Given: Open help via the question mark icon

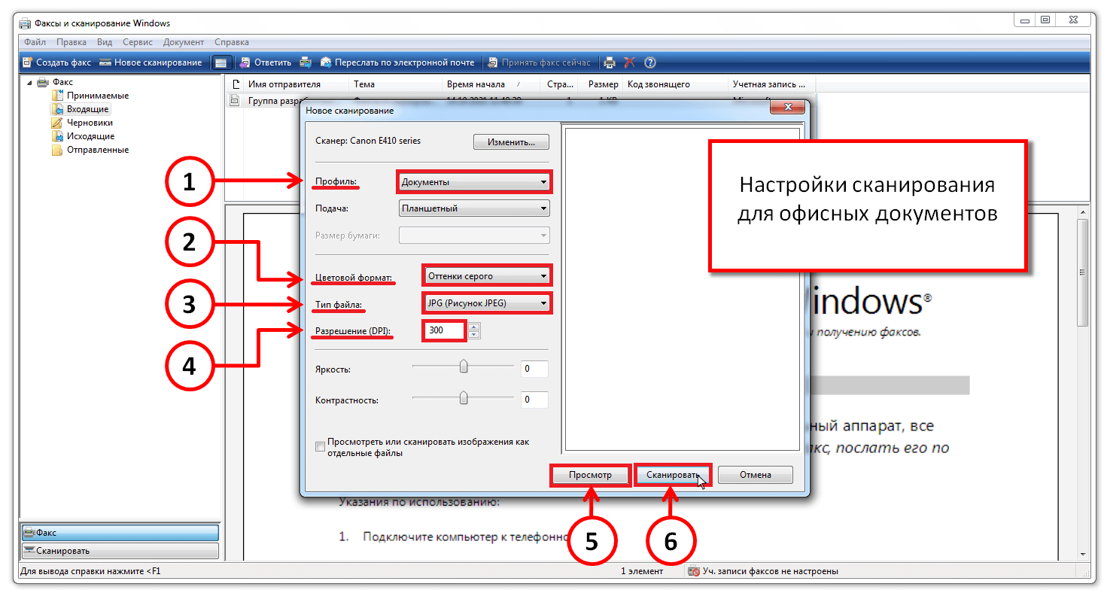Looking at the screenshot, I should click(x=650, y=62).
